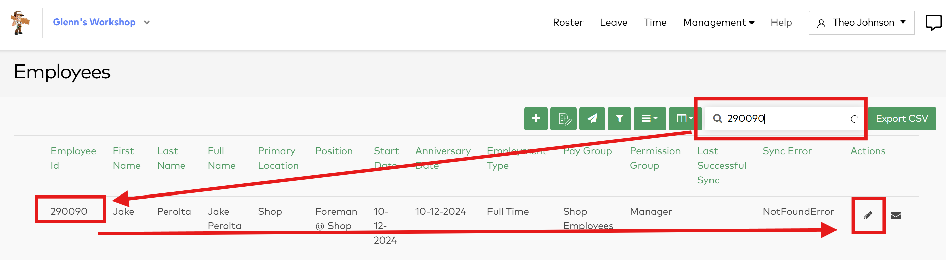The image size is (946, 260).
Task: Click the Glenn's Workshop carpenter logo
Action: pyautogui.click(x=20, y=23)
